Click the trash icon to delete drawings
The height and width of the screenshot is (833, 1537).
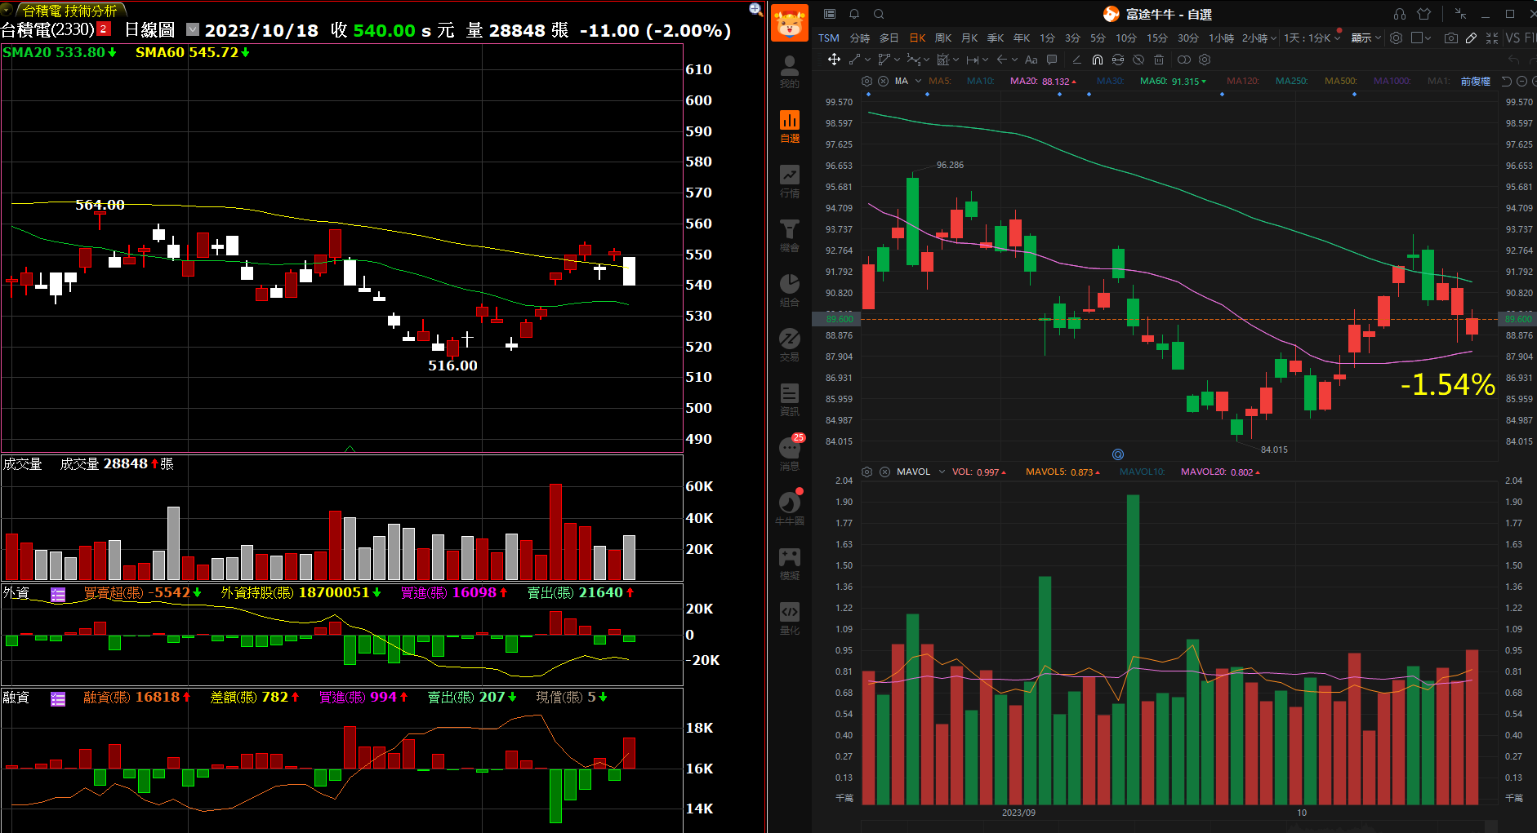(x=1159, y=60)
